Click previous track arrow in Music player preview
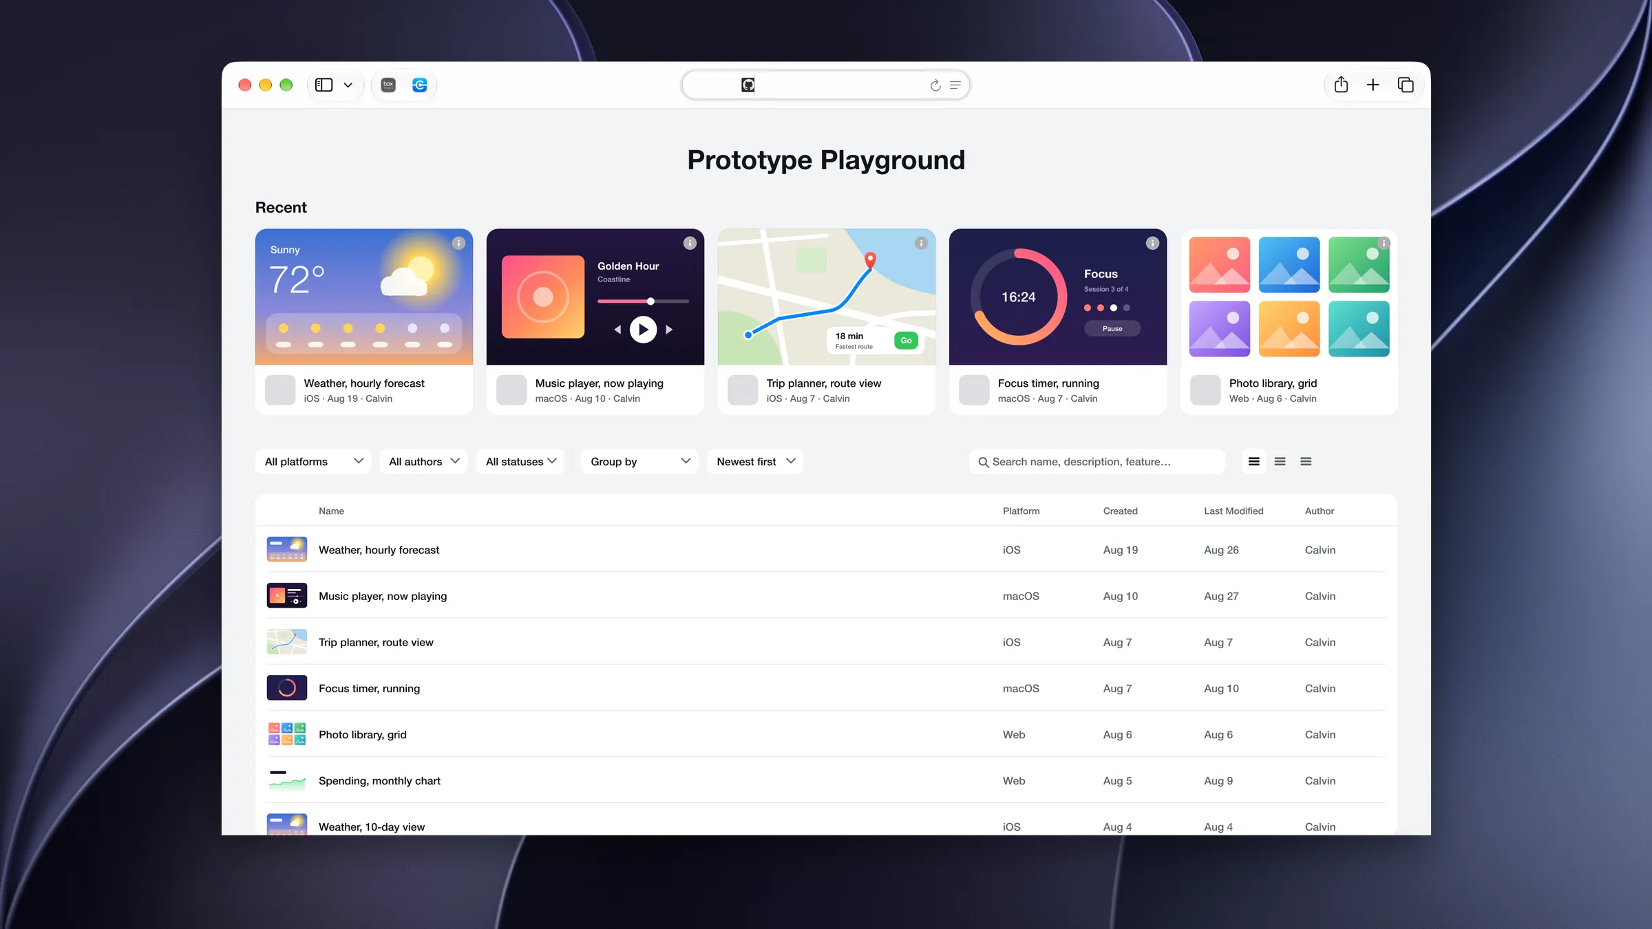 tap(617, 330)
